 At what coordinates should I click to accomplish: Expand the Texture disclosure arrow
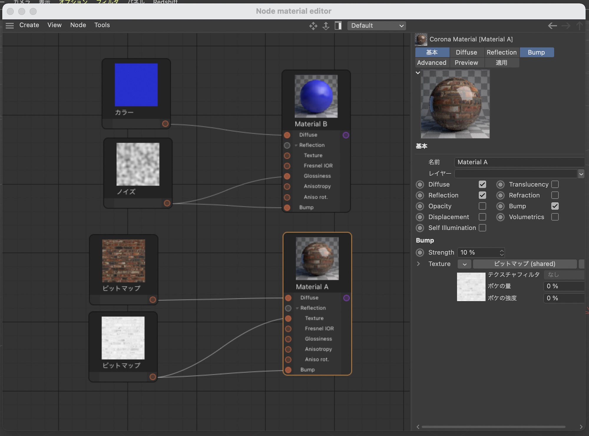(x=418, y=264)
